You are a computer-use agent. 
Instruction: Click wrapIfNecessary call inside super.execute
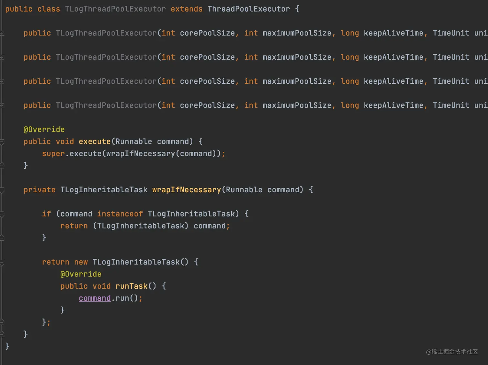tap(140, 154)
